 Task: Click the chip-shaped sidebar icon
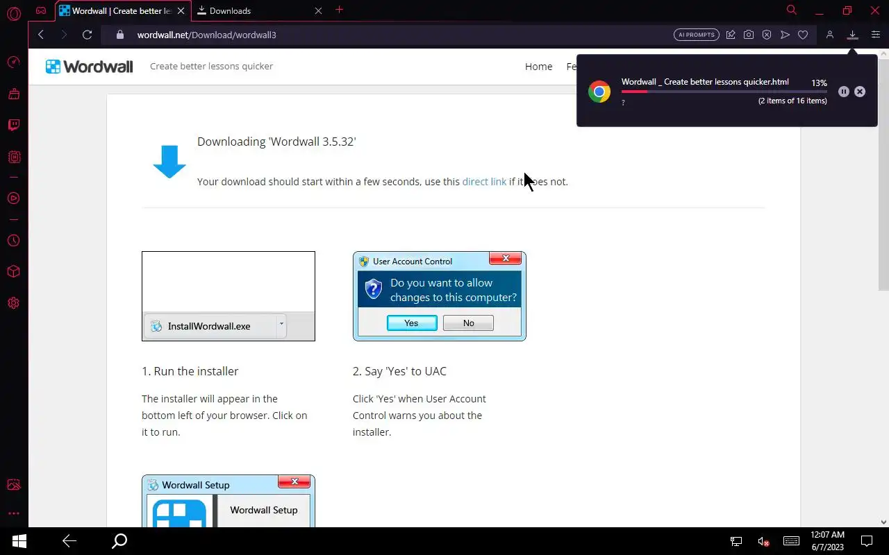pyautogui.click(x=14, y=157)
